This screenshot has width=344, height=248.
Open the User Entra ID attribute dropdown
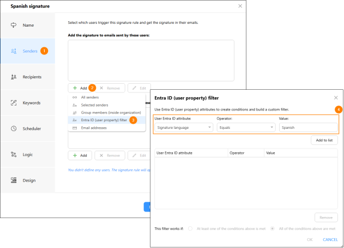pyautogui.click(x=184, y=127)
